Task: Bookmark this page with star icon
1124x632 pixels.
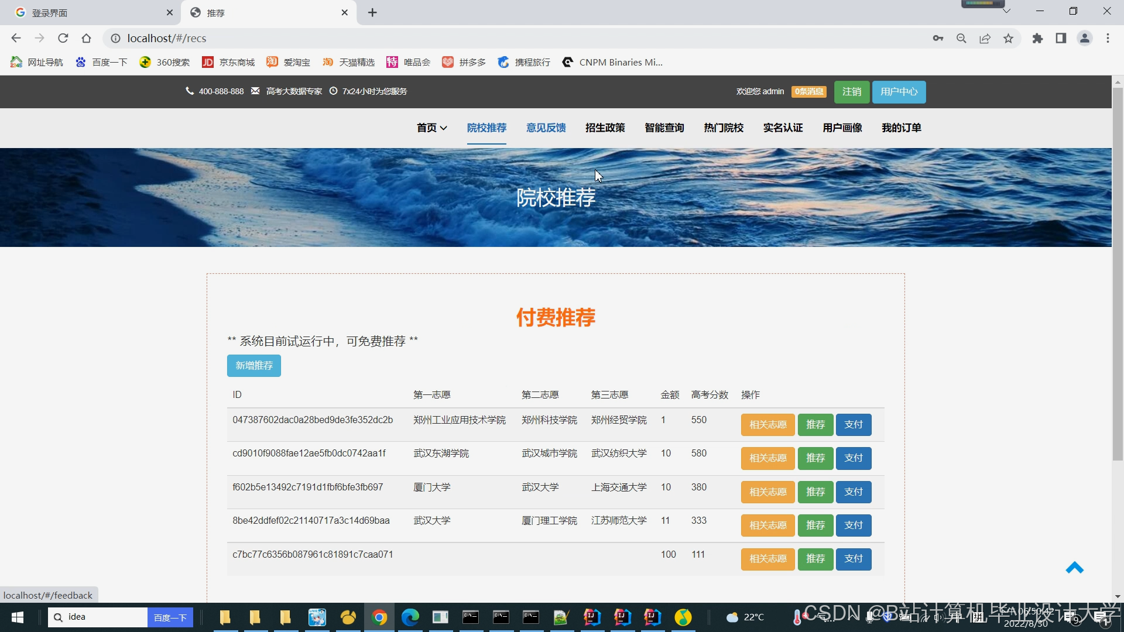Action: coord(1008,39)
